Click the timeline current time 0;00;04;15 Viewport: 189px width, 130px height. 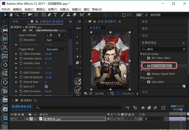[22, 106]
